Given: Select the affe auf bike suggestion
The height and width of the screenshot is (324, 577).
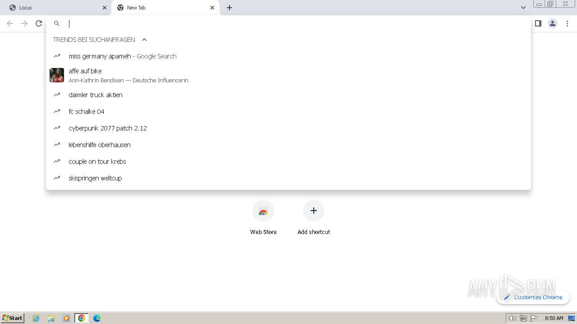Looking at the screenshot, I should click(288, 75).
